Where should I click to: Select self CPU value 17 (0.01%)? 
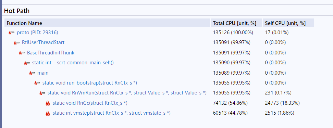coord(277,33)
